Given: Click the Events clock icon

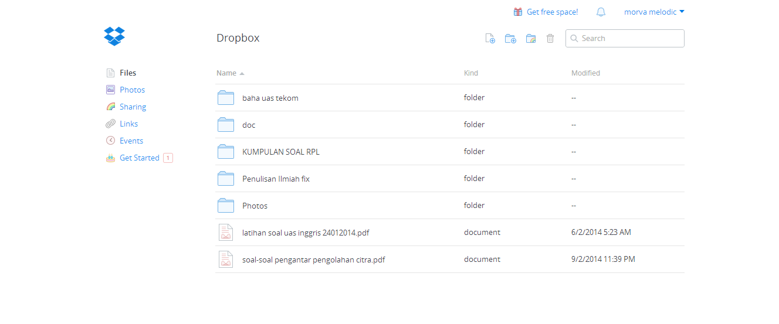Looking at the screenshot, I should [110, 141].
